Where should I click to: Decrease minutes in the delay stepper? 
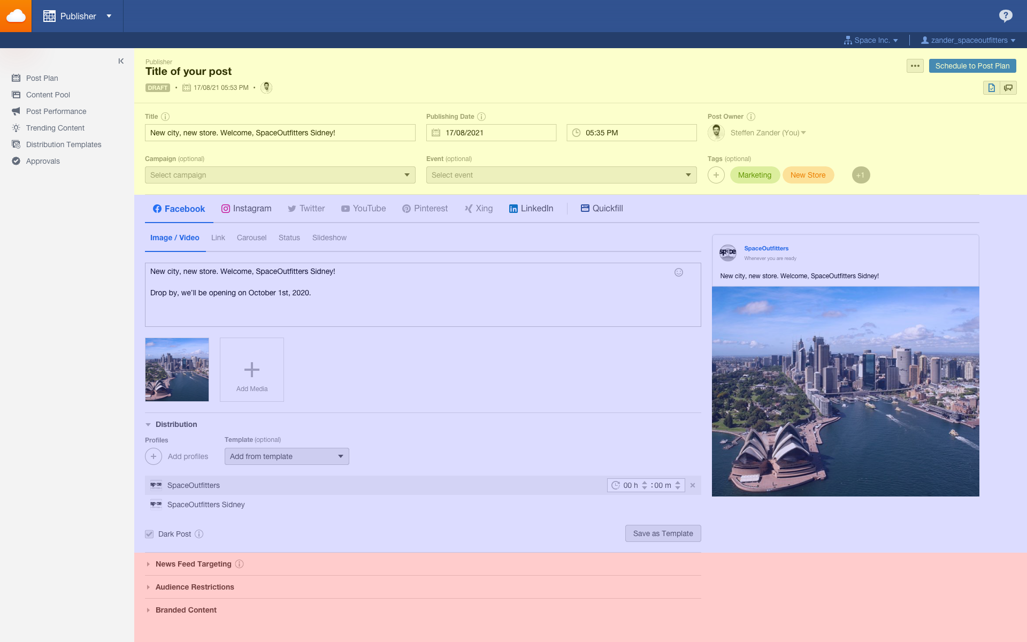click(x=678, y=488)
